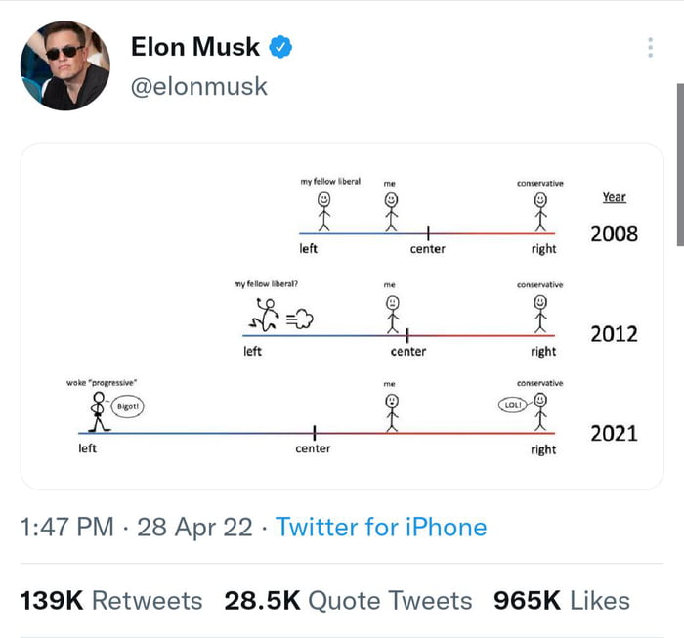
Task: Open the three-dot more options menu
Action: pyautogui.click(x=651, y=48)
